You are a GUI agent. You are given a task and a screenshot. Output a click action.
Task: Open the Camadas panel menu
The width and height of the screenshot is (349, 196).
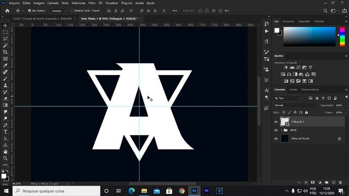coord(346,89)
